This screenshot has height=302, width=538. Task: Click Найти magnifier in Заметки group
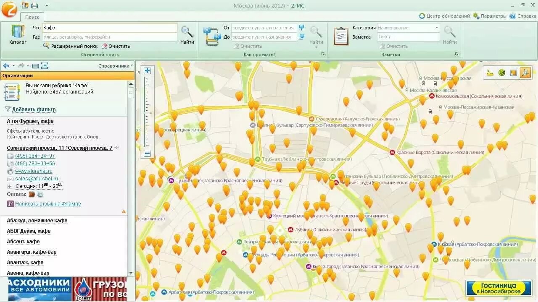pyautogui.click(x=450, y=35)
